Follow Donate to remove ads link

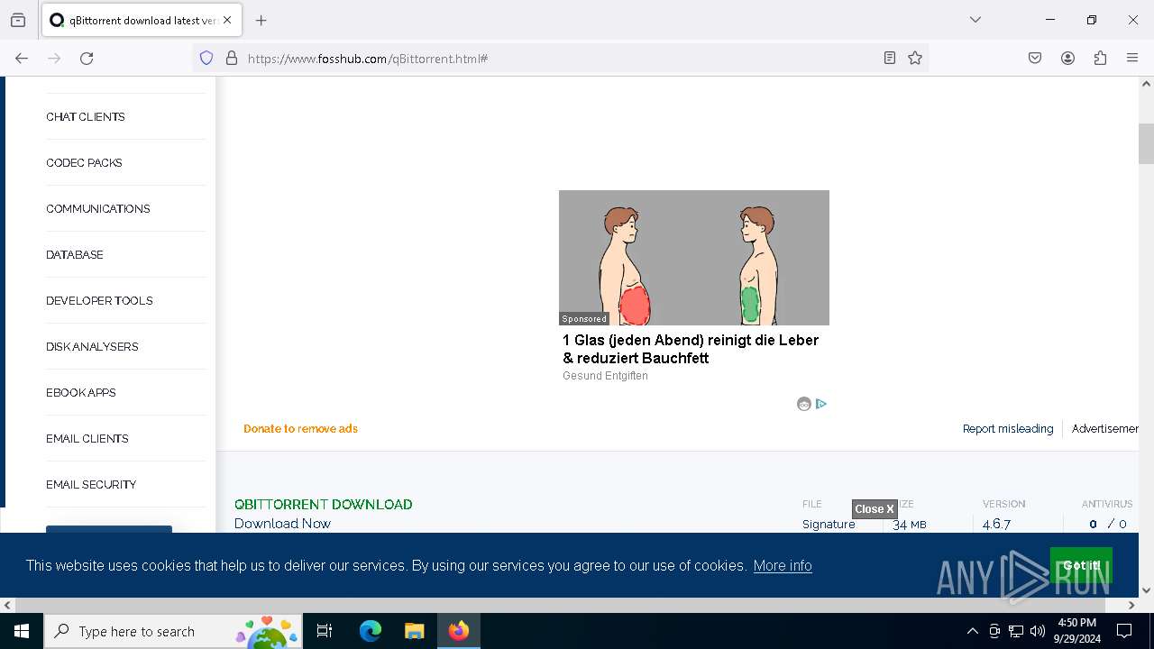pos(300,429)
